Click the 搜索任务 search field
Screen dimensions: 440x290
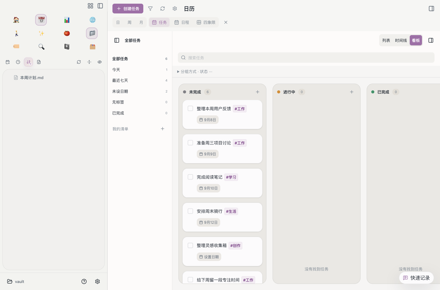click(306, 58)
